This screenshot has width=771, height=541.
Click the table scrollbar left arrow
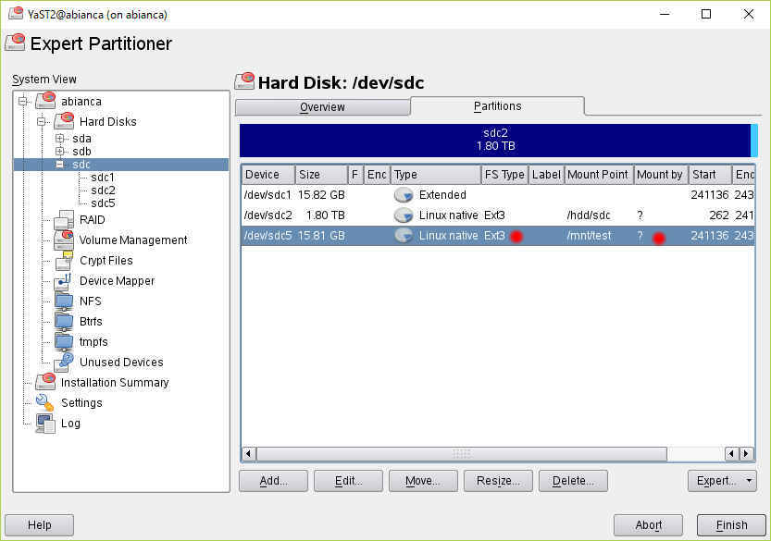(x=249, y=453)
